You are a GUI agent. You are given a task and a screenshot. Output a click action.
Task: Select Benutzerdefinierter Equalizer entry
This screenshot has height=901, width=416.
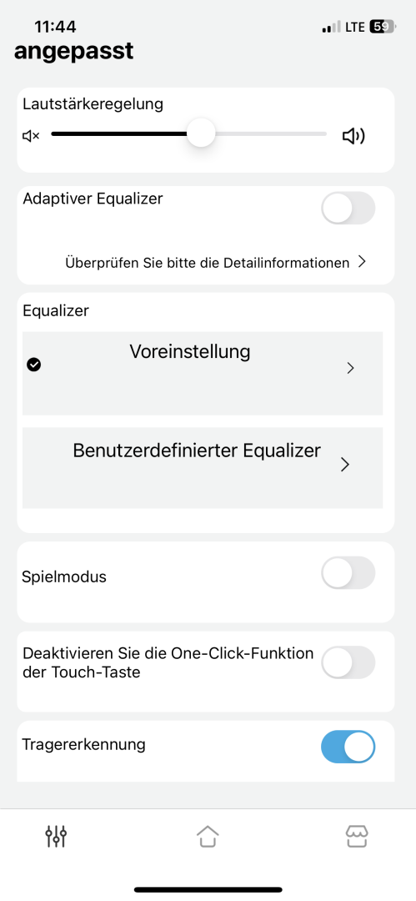click(203, 468)
